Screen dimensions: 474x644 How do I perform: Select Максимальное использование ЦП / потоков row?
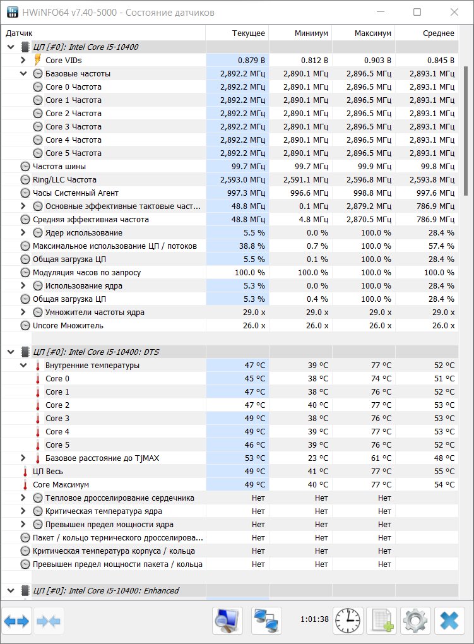click(230, 246)
